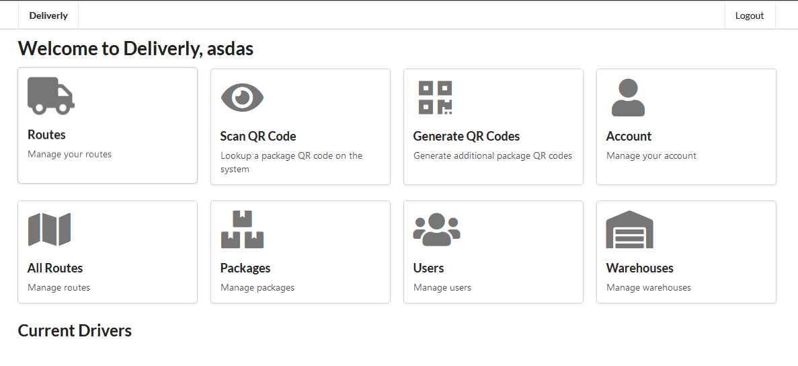This screenshot has height=366, width=798.
Task: Go to the Account card title
Action: (629, 136)
